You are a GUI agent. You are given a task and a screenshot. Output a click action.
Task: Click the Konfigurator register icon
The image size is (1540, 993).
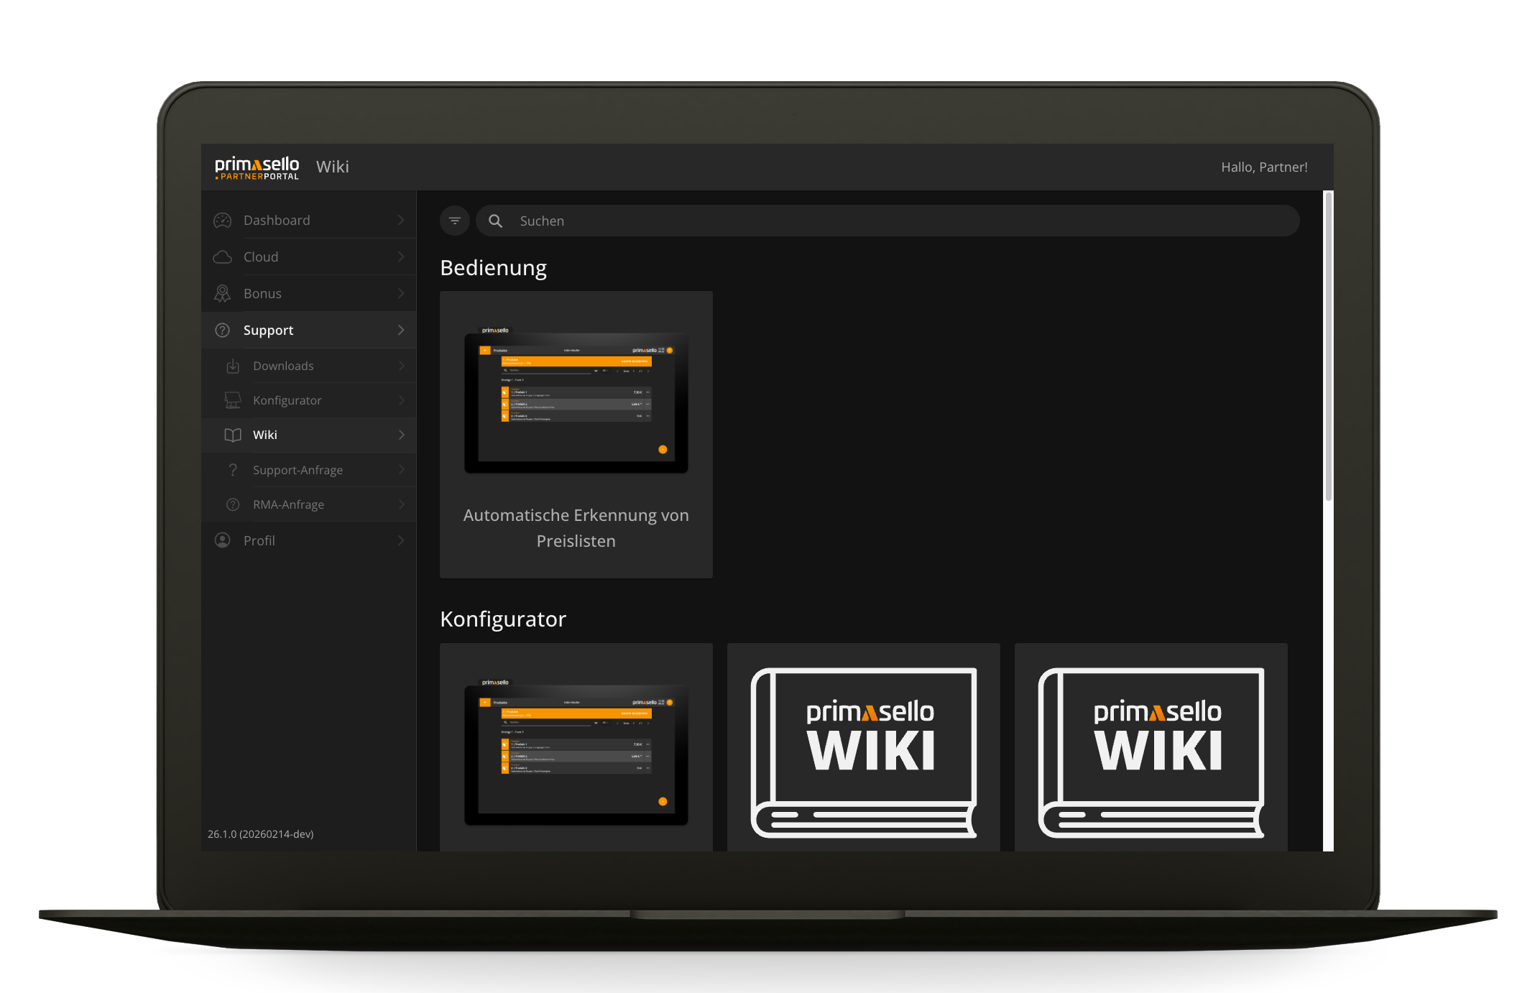coord(233,401)
